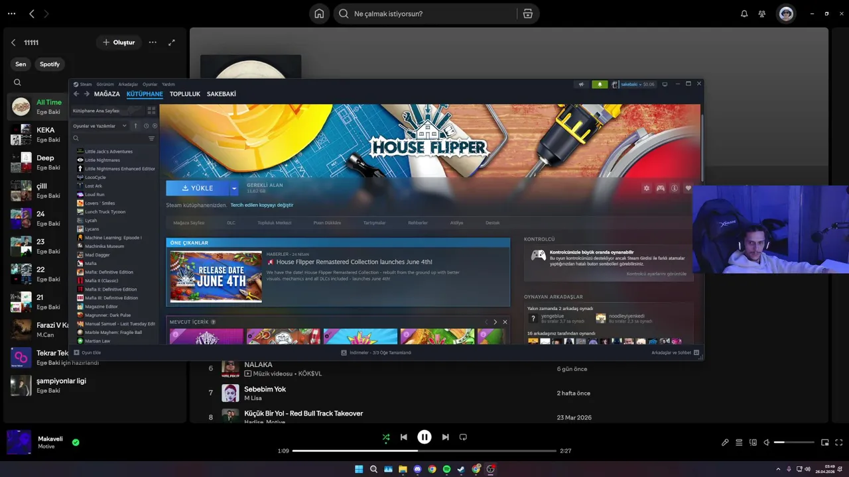This screenshot has width=849, height=477.
Task: Open the play queue icon
Action: pyautogui.click(x=739, y=442)
